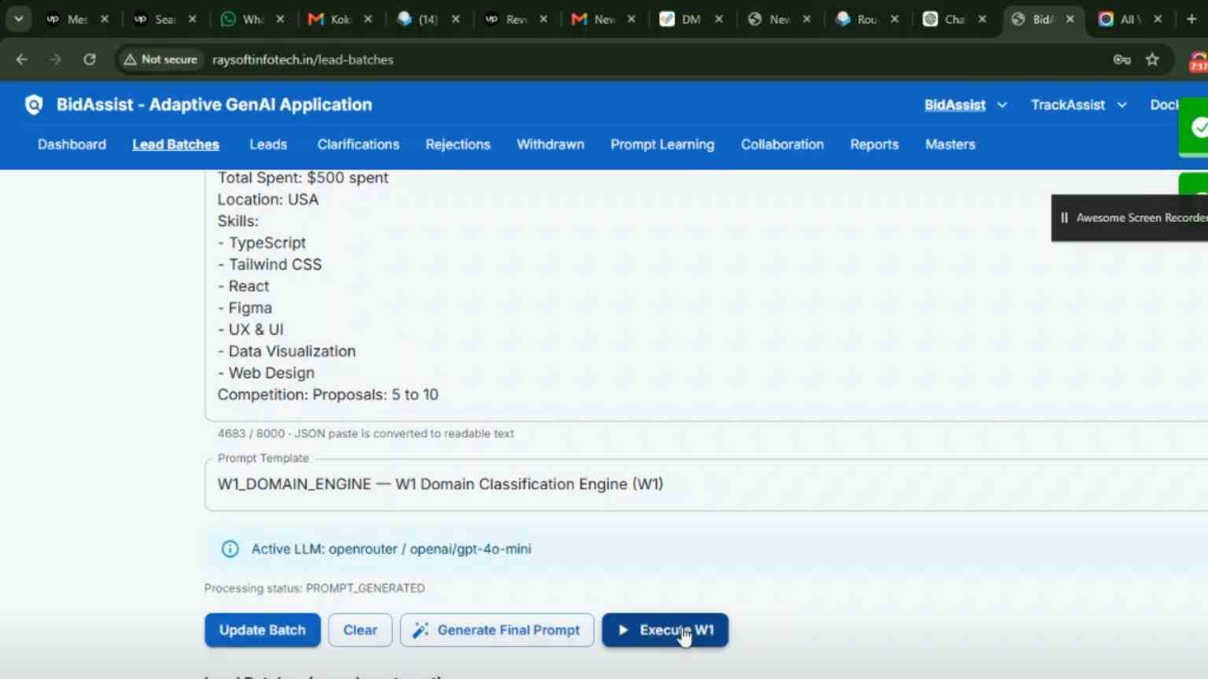The image size is (1208, 679).
Task: Pause the Awesome Screen Recorder
Action: (x=1064, y=218)
